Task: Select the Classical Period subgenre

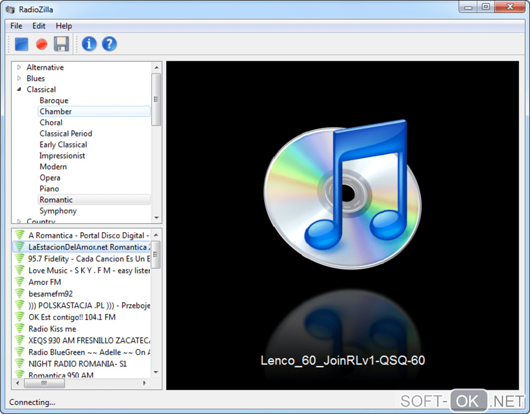Action: (66, 134)
